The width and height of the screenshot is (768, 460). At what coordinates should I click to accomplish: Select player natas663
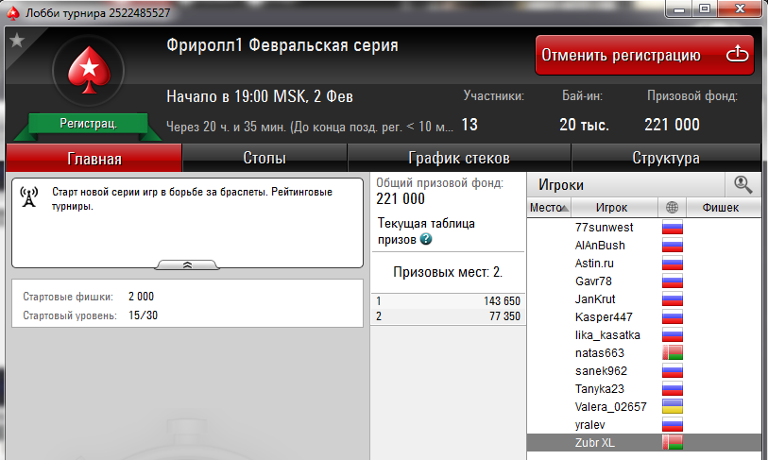click(644, 353)
